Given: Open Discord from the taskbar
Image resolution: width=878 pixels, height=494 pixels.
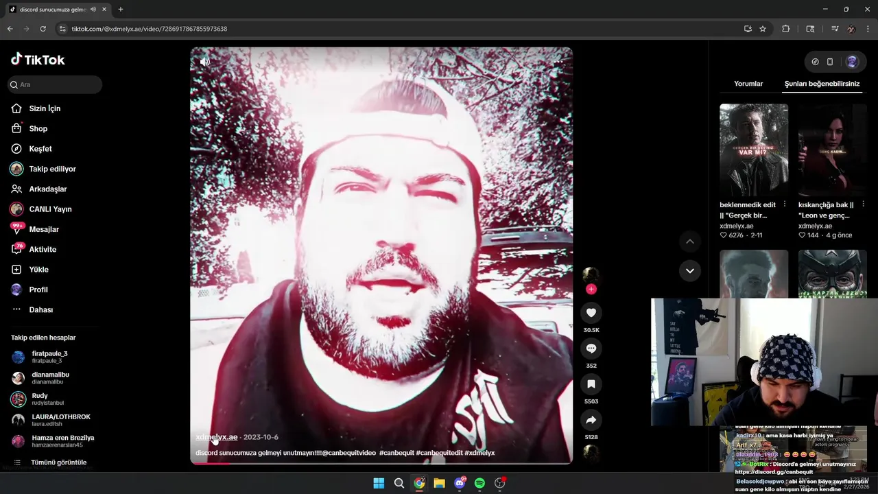Looking at the screenshot, I should point(460,483).
